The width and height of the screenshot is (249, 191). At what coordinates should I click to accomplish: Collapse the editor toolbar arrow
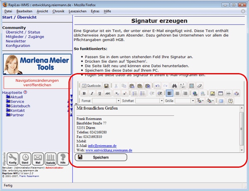[76, 104]
